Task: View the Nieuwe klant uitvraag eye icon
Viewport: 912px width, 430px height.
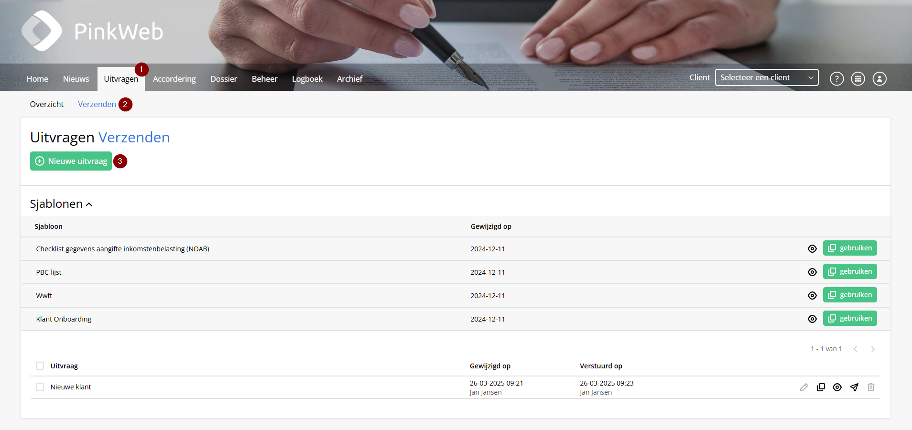Action: coord(837,387)
